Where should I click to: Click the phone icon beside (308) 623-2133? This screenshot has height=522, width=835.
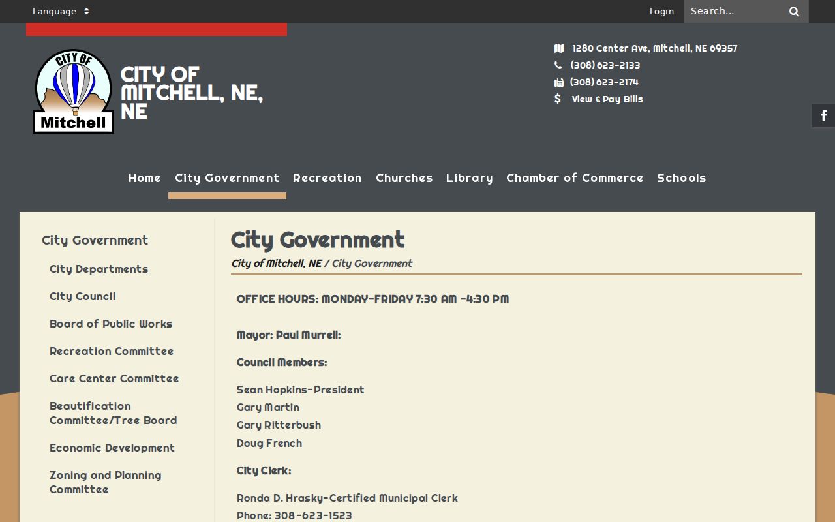tap(558, 65)
